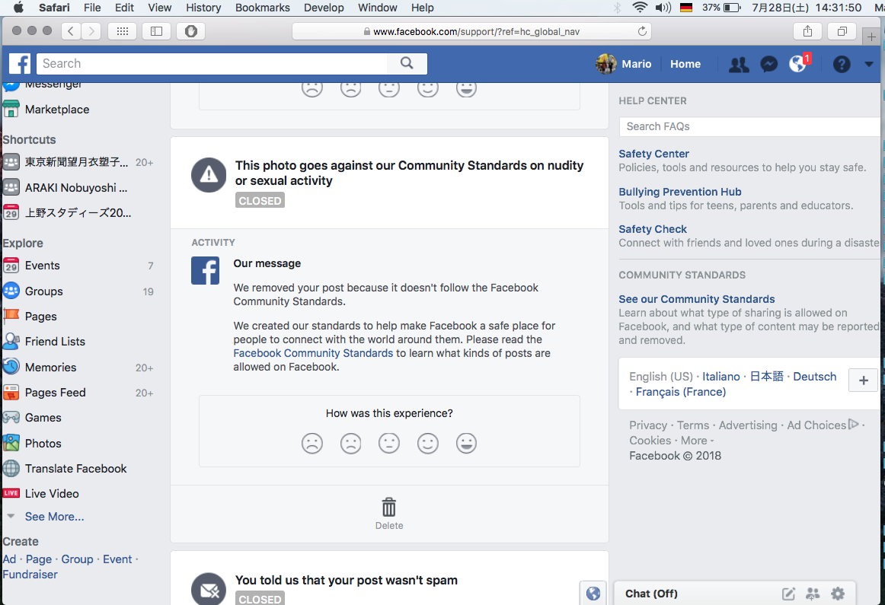The width and height of the screenshot is (885, 605).
Task: Open Groups in the Explore section
Action: point(43,291)
